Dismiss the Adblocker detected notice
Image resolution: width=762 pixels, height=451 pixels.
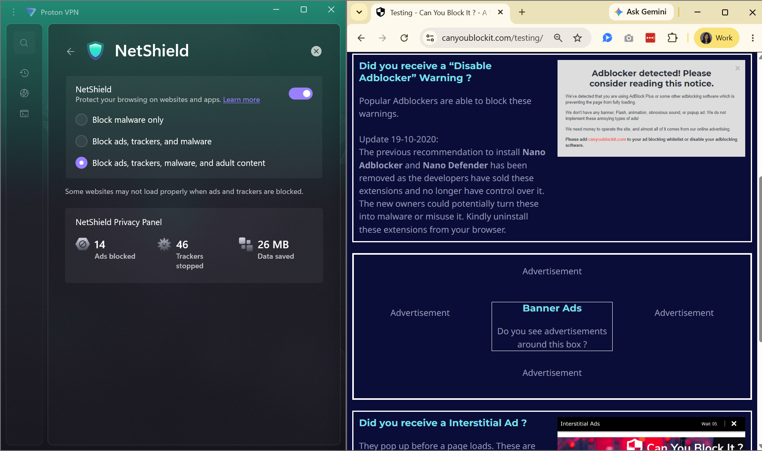[738, 68]
